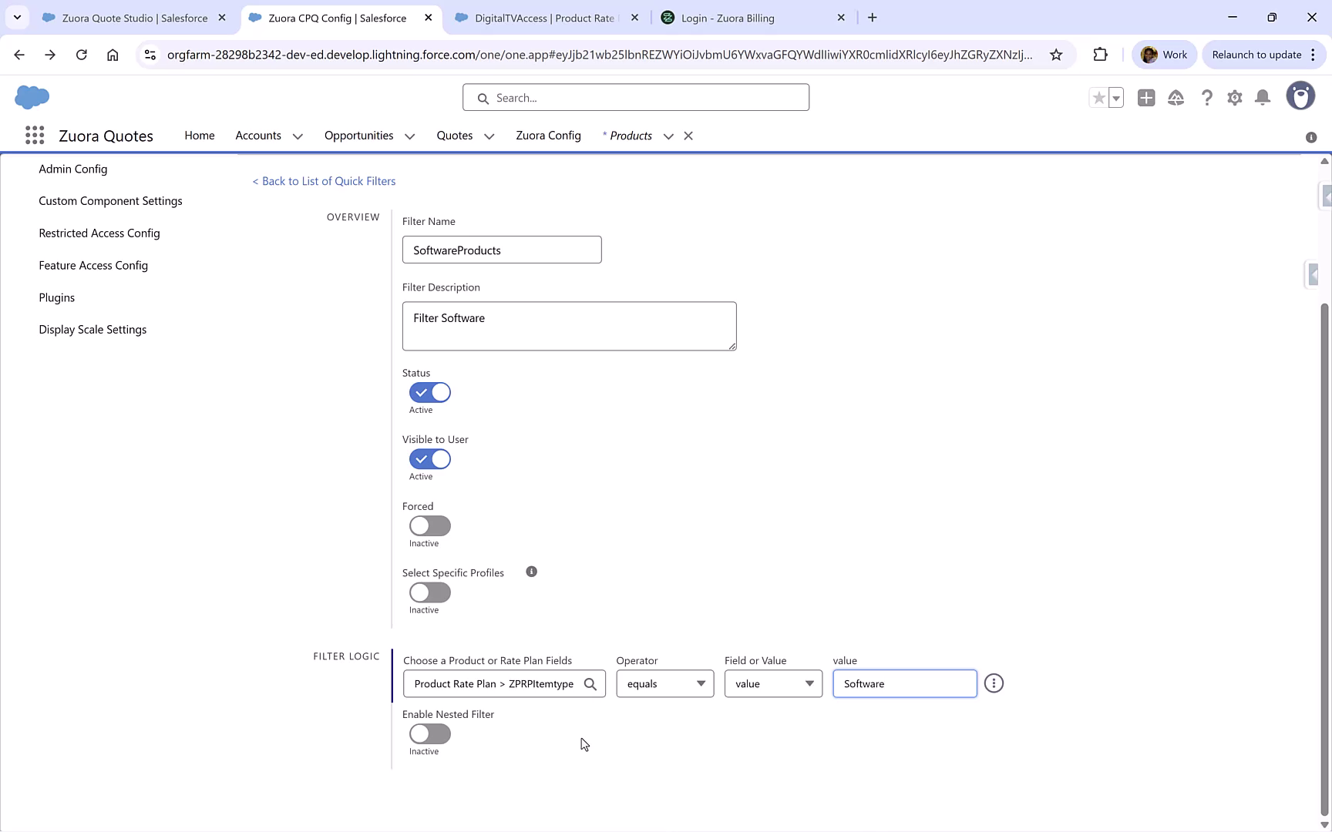Expand the Quotes tab dropdown arrow
This screenshot has width=1332, height=832.
click(x=489, y=136)
